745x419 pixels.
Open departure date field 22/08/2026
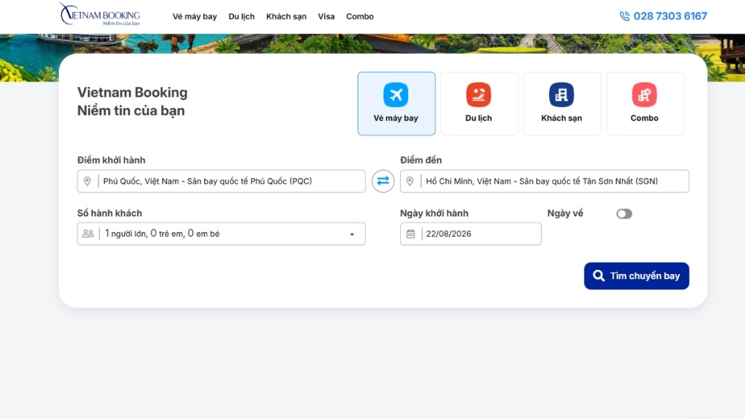tap(470, 234)
